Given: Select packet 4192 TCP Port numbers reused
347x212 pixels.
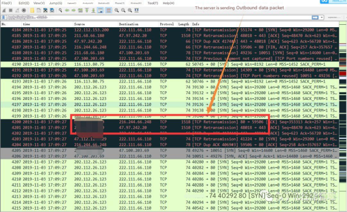Looking at the screenshot, I should pos(169,76).
